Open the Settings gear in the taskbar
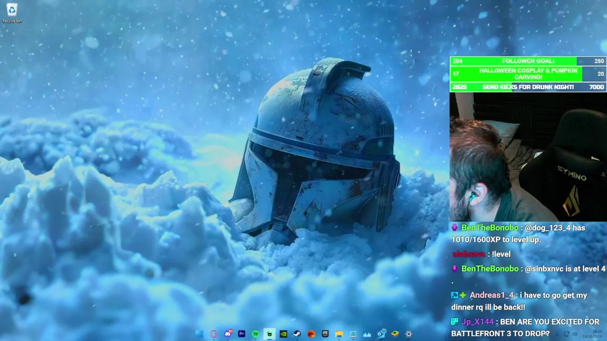The image size is (607, 341). tap(409, 334)
